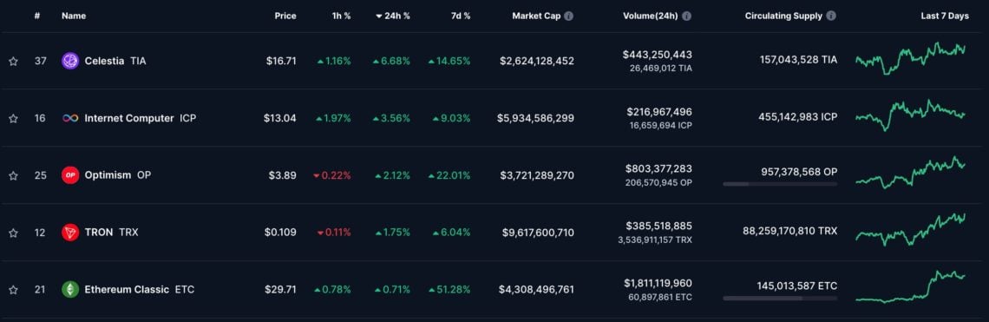This screenshot has width=989, height=322.
Task: Open the Volume(24h) info icon
Action: (686, 16)
